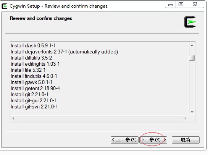Click the horizontal scroll right arrow
Image resolution: width=208 pixels, height=155 pixels.
click(185, 118)
